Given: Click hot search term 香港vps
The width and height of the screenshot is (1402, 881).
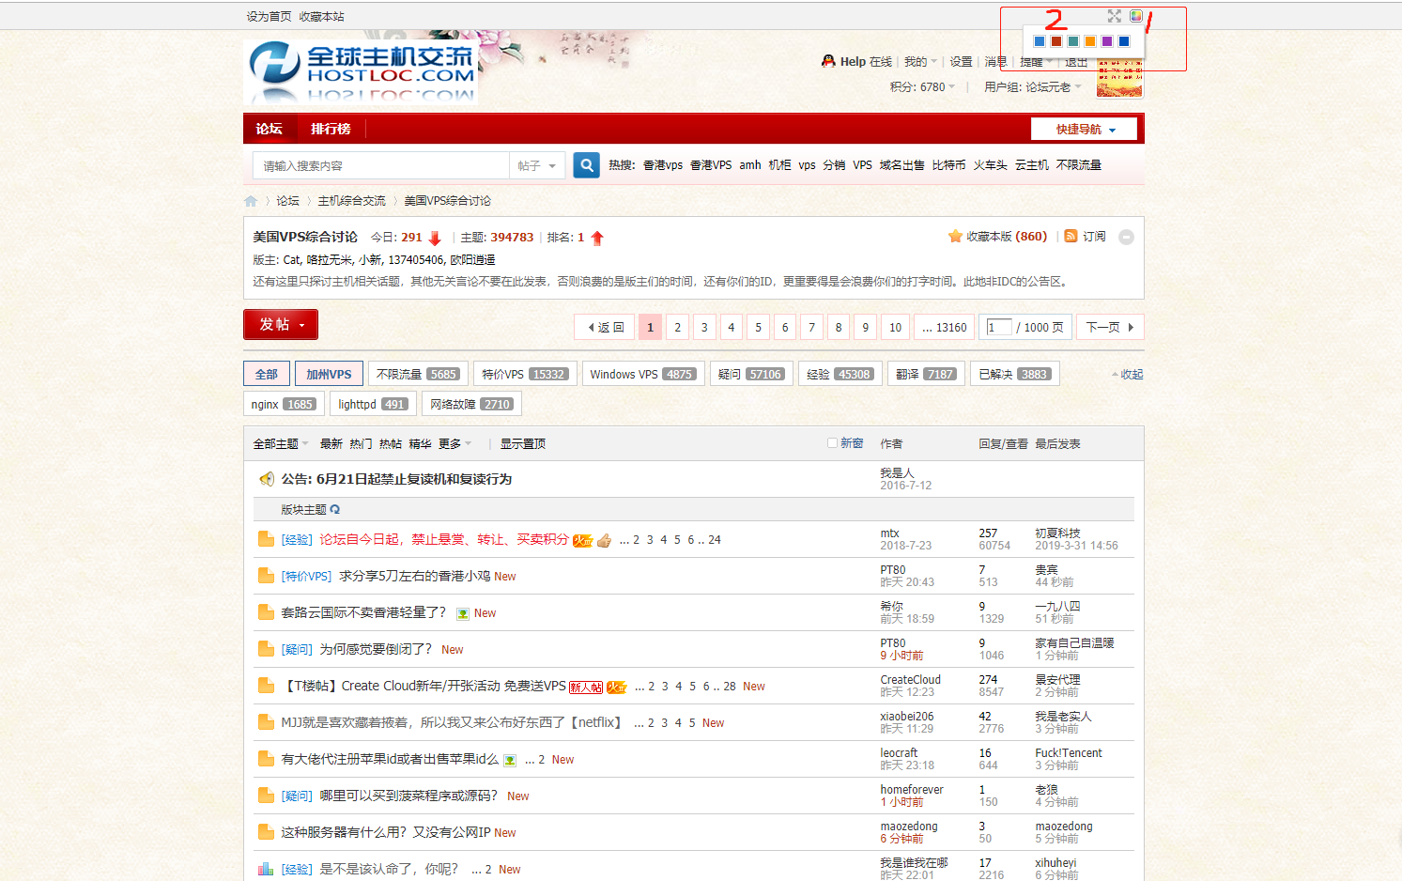Looking at the screenshot, I should pyautogui.click(x=663, y=165).
